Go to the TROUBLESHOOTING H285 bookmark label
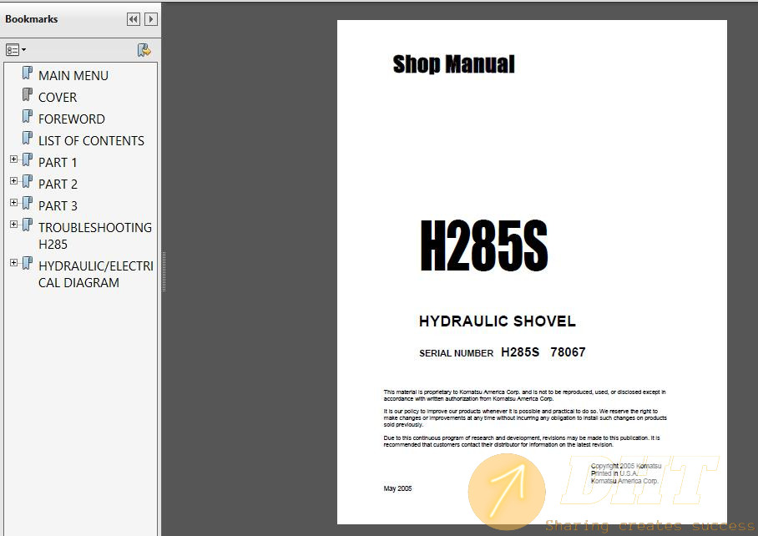Viewport: 758px width, 536px height. click(x=95, y=236)
